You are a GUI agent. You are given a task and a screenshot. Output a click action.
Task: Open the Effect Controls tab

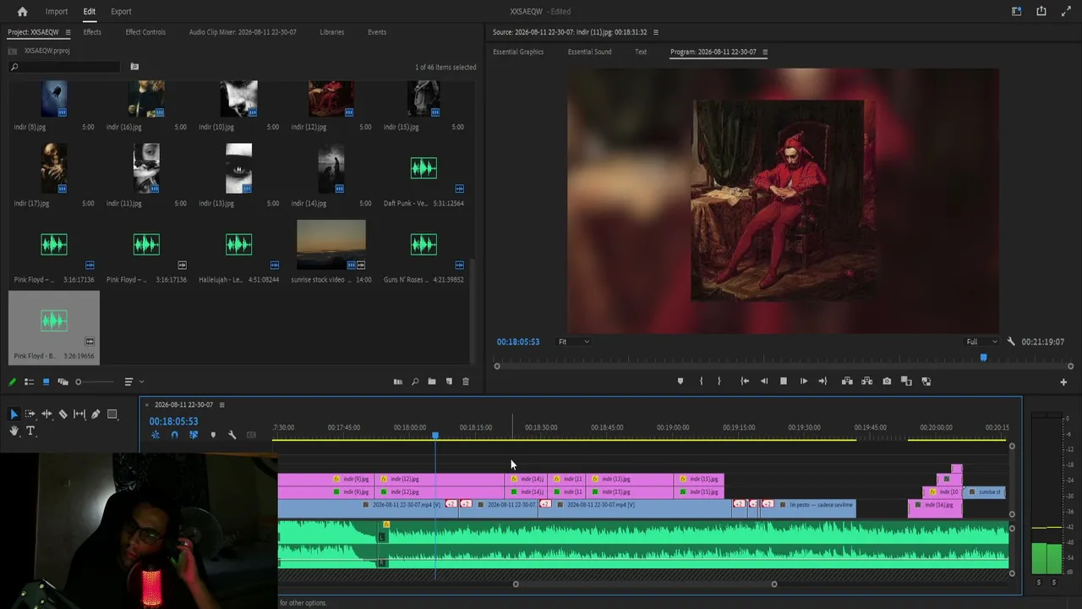(x=145, y=32)
